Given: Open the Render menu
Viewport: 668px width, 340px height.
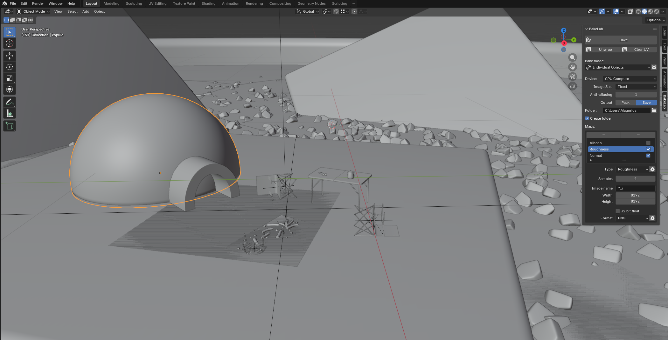Looking at the screenshot, I should 38,3.
